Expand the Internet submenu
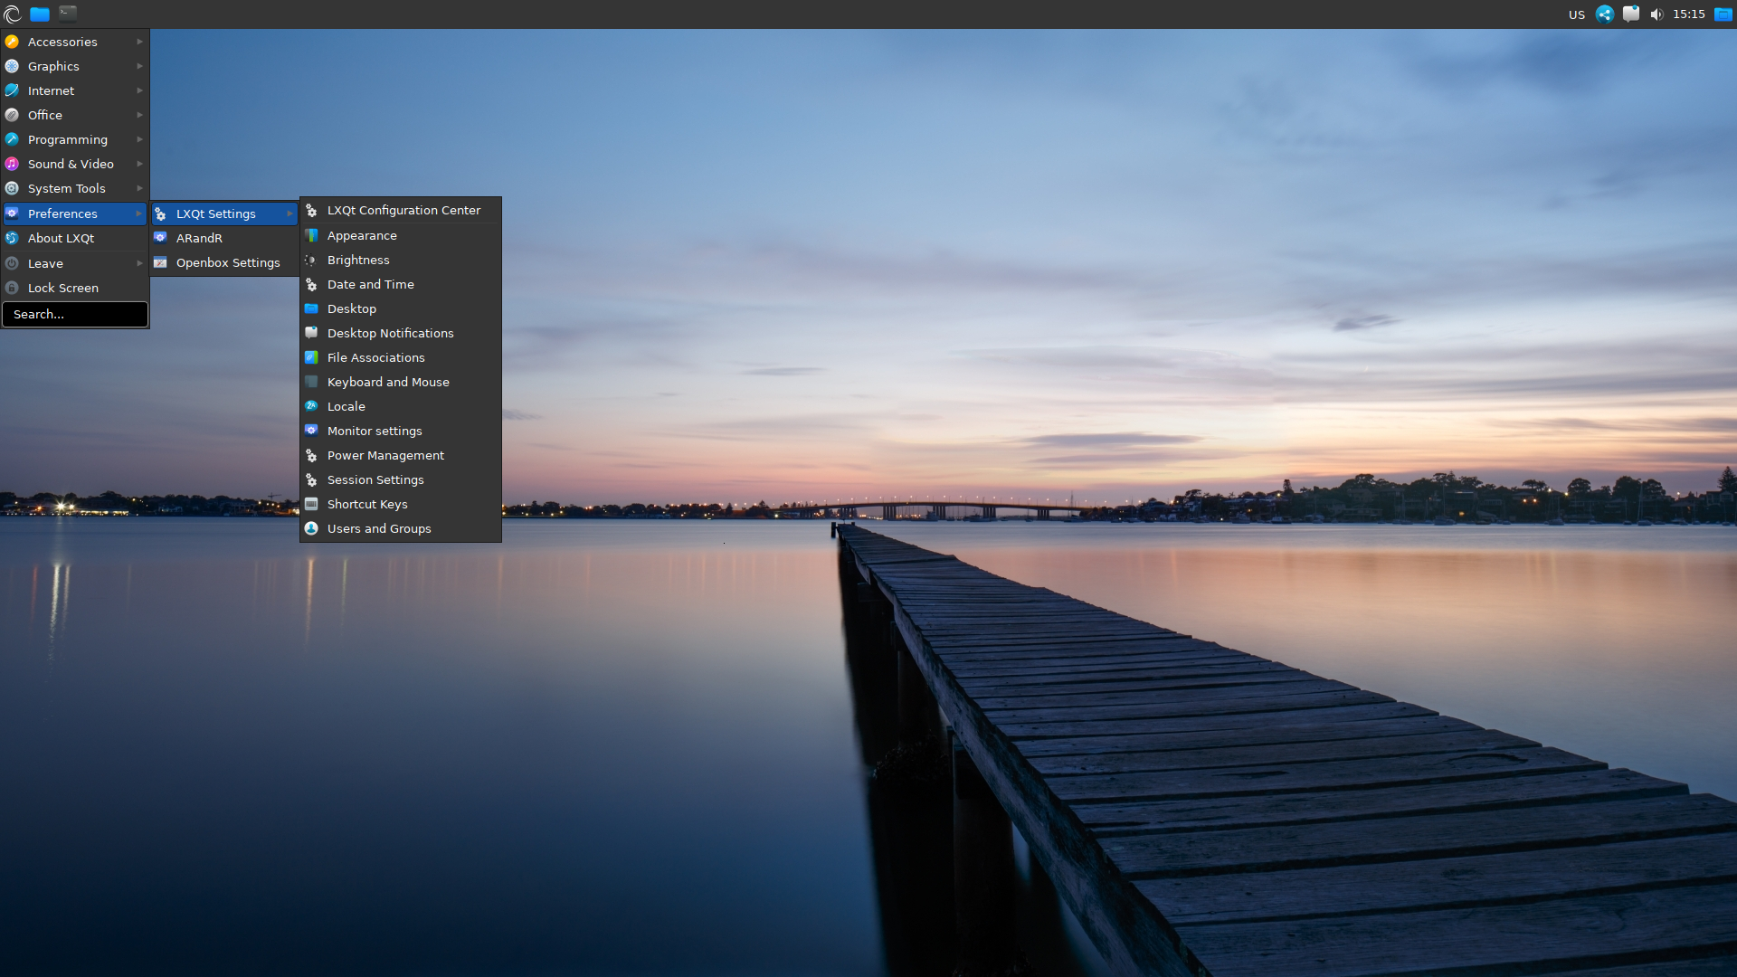The height and width of the screenshot is (977, 1737). click(74, 90)
